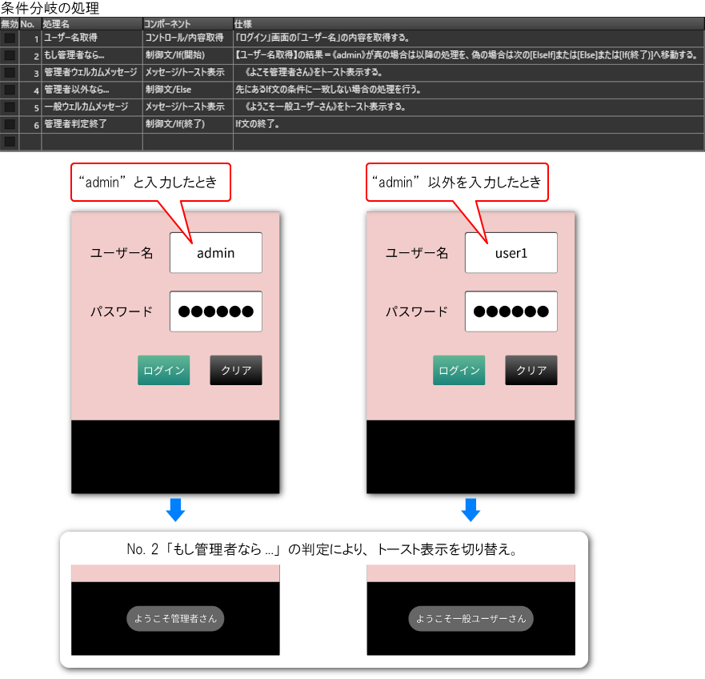Click ログイン button in the user1 login screen
Viewport: 705px width, 679px height.
[x=459, y=370]
